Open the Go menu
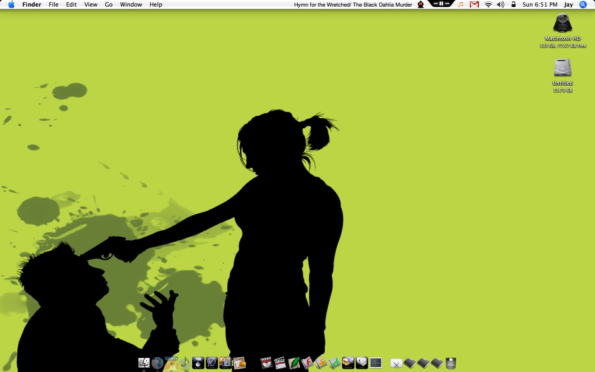 pos(109,5)
